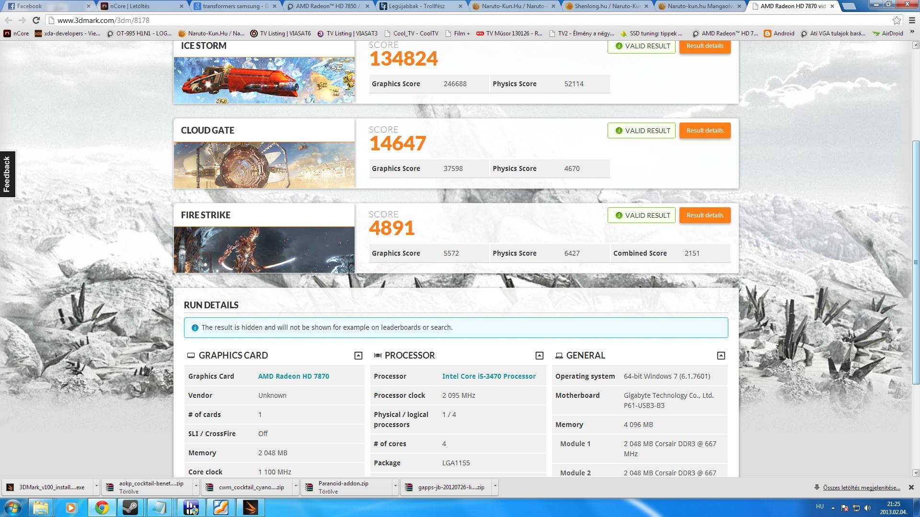Open Cool_TV - CoolTV bookmark

click(x=411, y=34)
